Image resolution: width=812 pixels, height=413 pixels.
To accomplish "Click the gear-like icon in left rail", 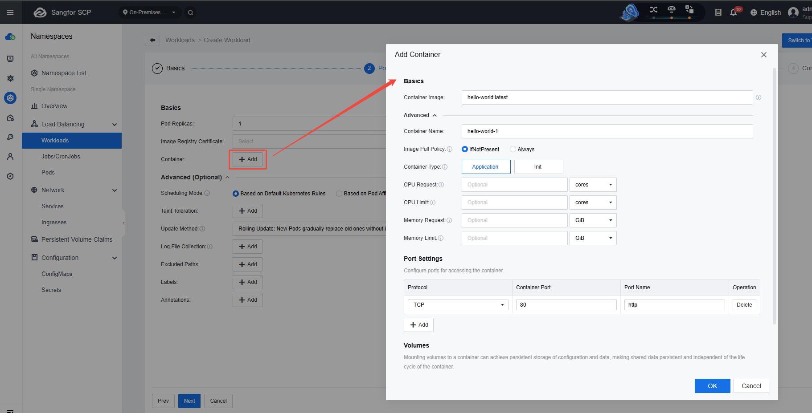I will [x=10, y=78].
